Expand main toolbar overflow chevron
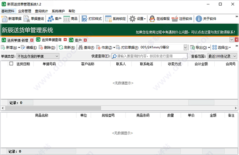Screen dimensions: 239x155 click(237, 16)
